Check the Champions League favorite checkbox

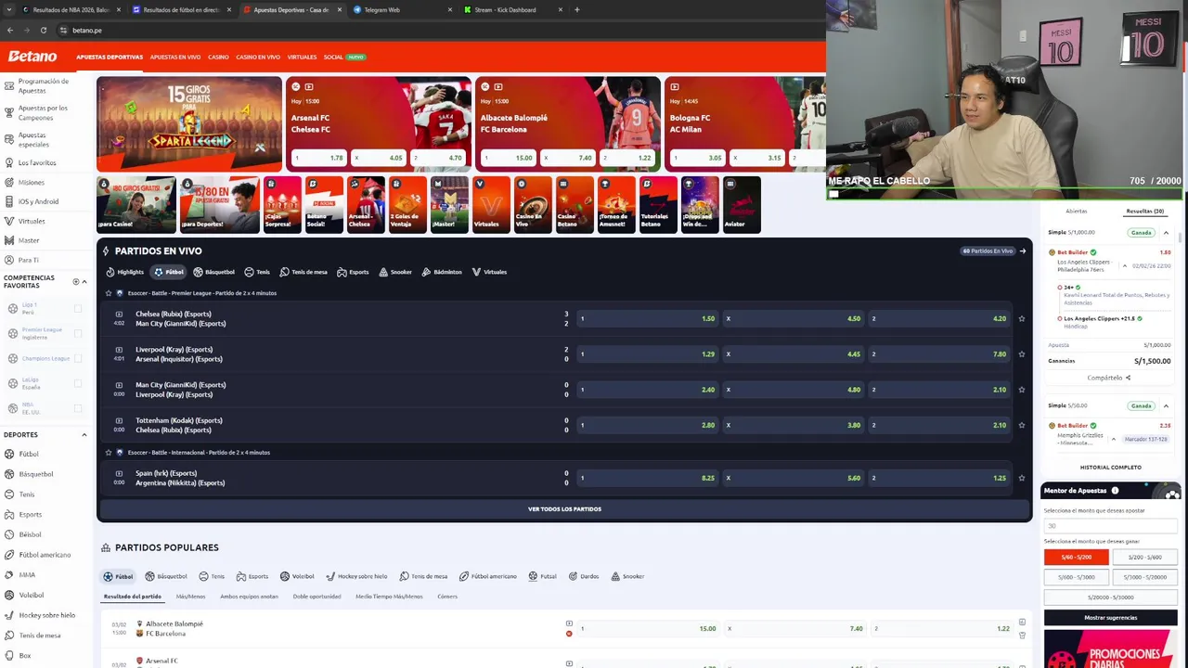point(78,358)
